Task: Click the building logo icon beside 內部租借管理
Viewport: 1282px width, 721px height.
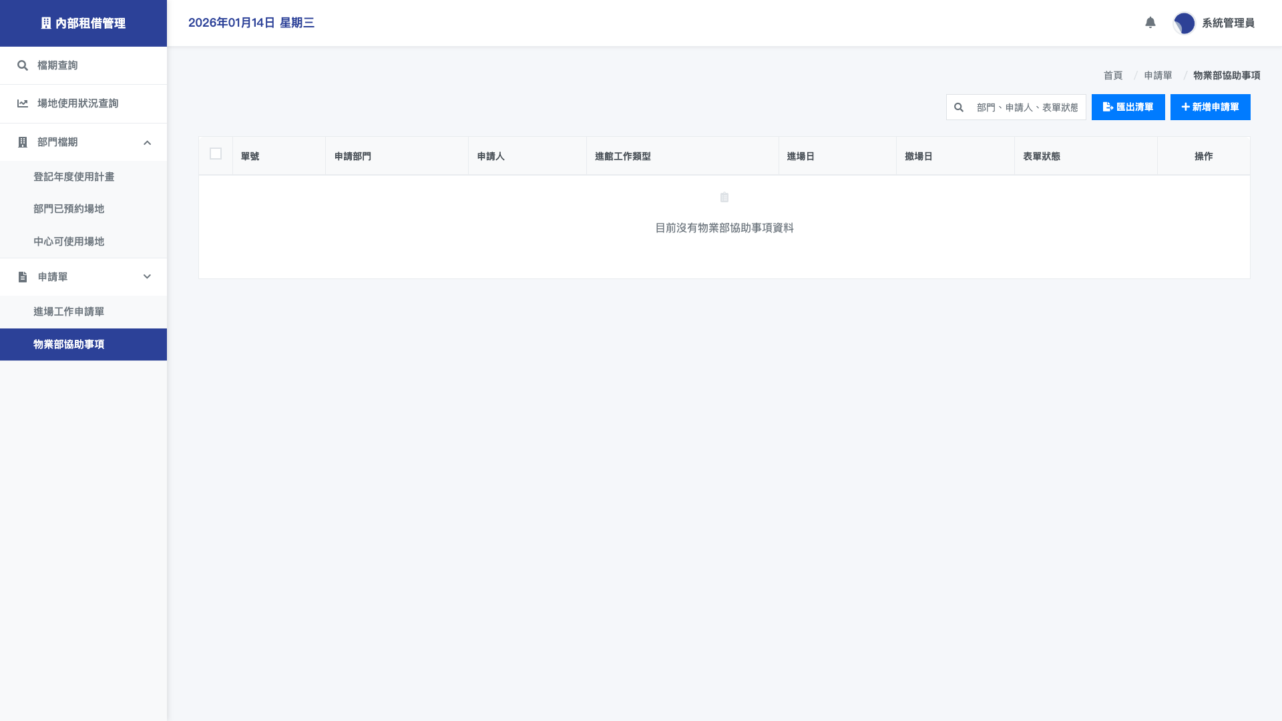Action: (x=46, y=23)
